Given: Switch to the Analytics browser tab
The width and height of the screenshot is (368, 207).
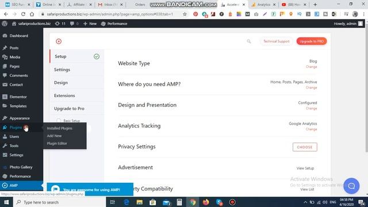Looking at the screenshot, I should point(264,5).
